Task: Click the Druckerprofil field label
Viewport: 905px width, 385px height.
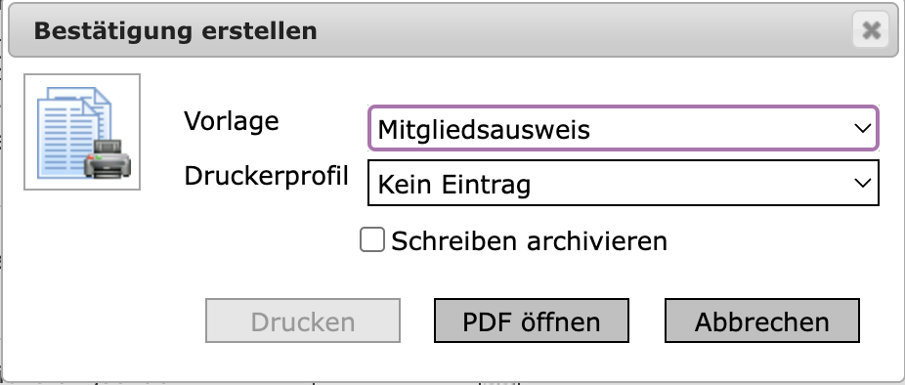Action: click(x=266, y=176)
